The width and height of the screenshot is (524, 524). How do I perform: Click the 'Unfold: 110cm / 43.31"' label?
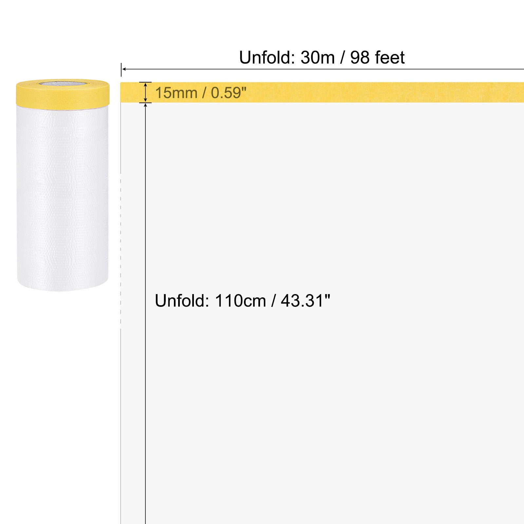pyautogui.click(x=242, y=301)
